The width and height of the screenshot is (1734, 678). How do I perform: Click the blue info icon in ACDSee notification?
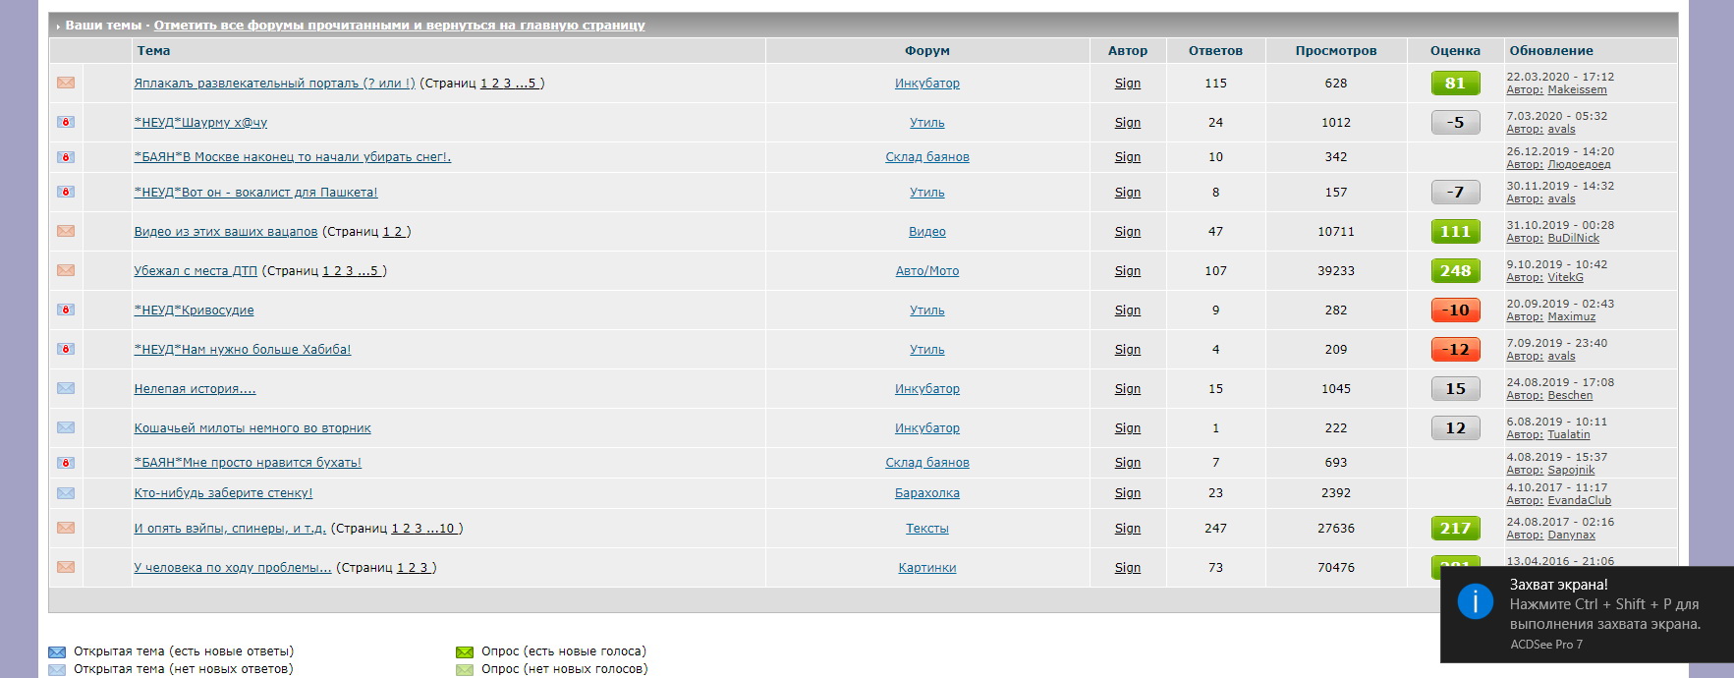click(x=1475, y=600)
